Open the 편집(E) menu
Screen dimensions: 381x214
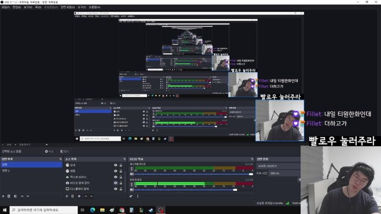pyautogui.click(x=17, y=7)
